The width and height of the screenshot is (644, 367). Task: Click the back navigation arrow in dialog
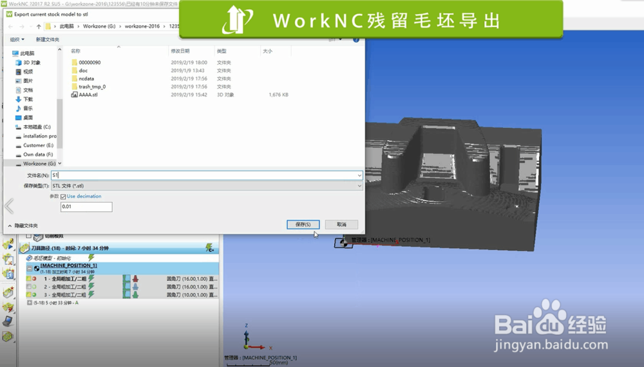[11, 26]
